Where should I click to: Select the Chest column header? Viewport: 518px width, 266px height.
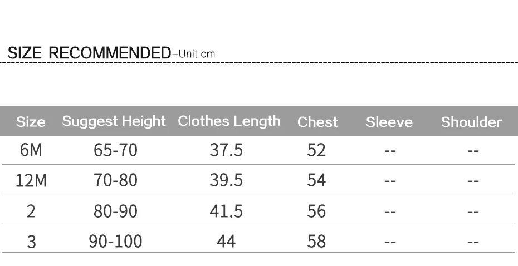click(317, 122)
